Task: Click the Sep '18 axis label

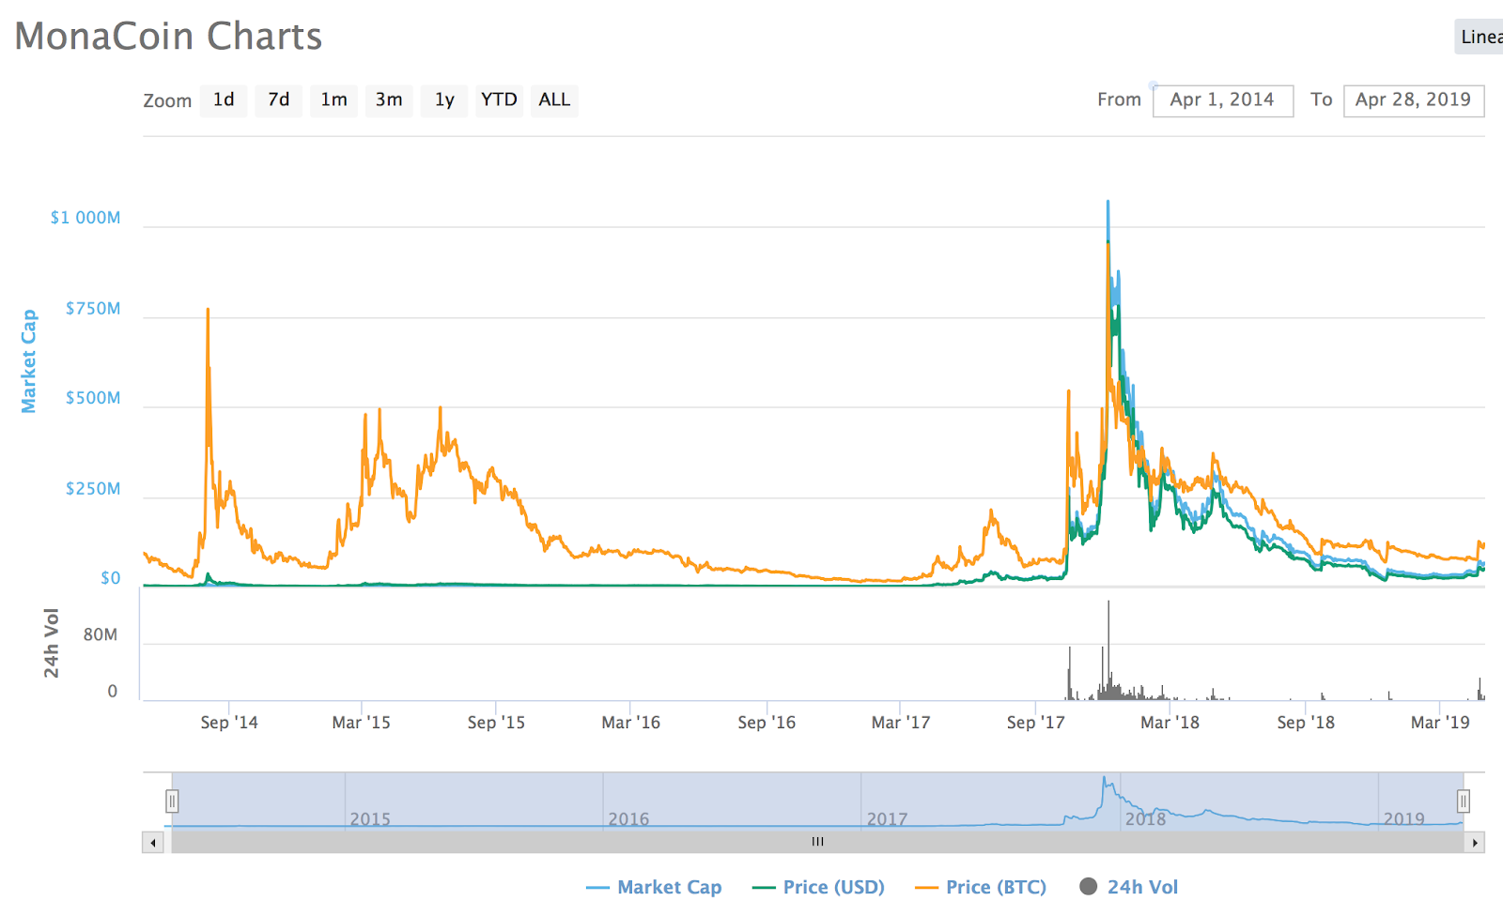Action: point(1306,723)
